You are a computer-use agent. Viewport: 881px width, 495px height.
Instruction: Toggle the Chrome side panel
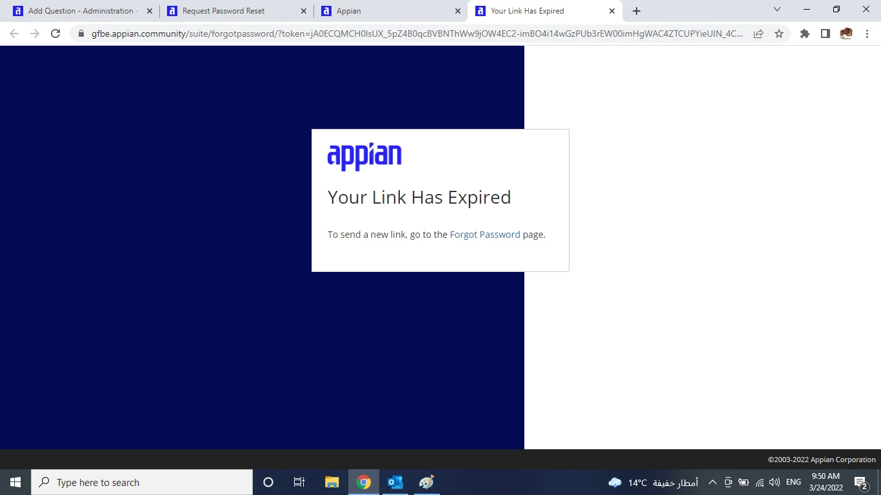point(826,34)
